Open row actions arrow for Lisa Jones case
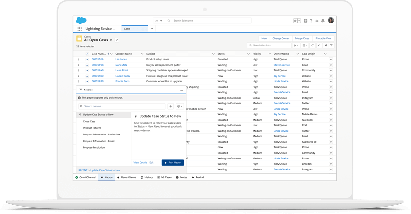 pos(331,60)
